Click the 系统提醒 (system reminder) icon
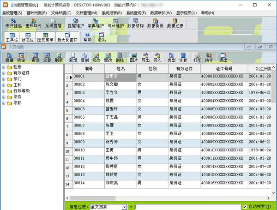Viewport: 277px width, 210px height. (53, 24)
